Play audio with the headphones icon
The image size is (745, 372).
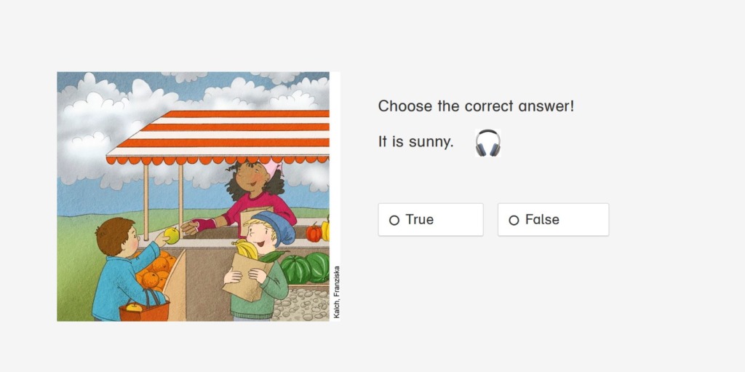(487, 143)
